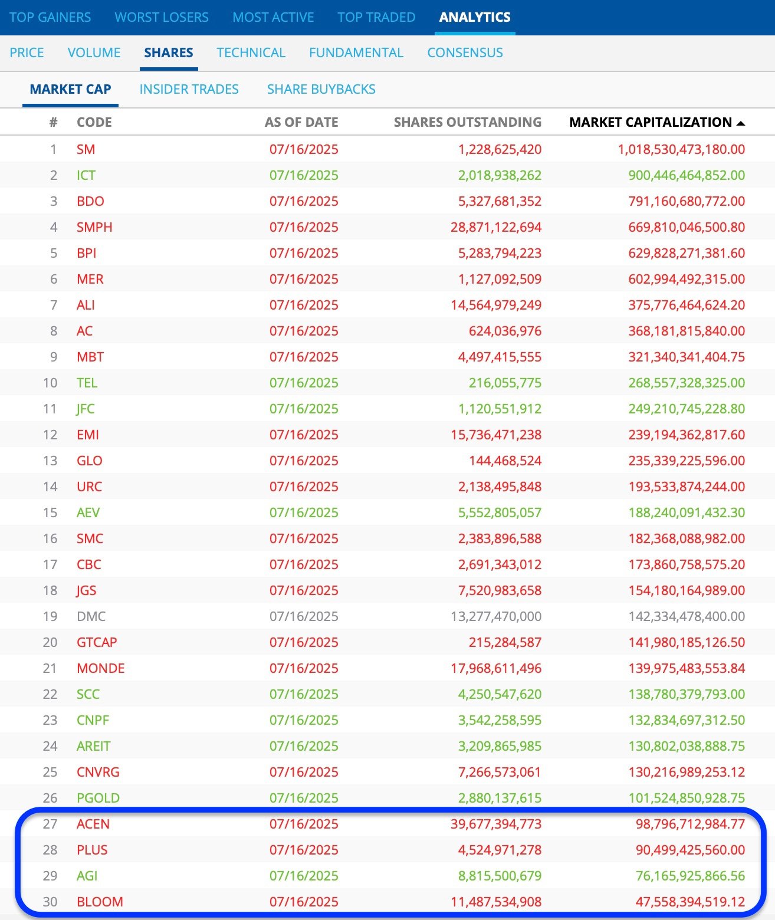Open stock code SMC
Image resolution: width=775 pixels, height=920 pixels.
pos(90,538)
